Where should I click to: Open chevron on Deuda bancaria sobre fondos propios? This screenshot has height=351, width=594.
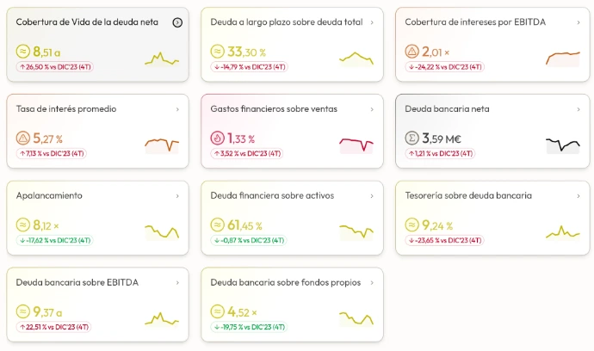372,282
